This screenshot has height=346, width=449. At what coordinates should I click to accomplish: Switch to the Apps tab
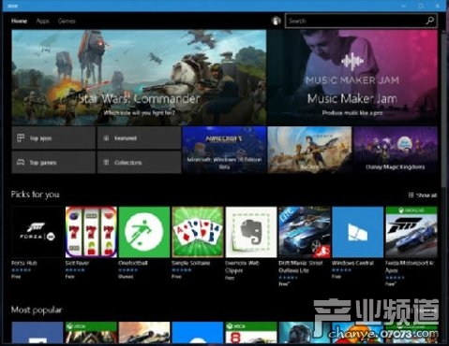point(43,22)
